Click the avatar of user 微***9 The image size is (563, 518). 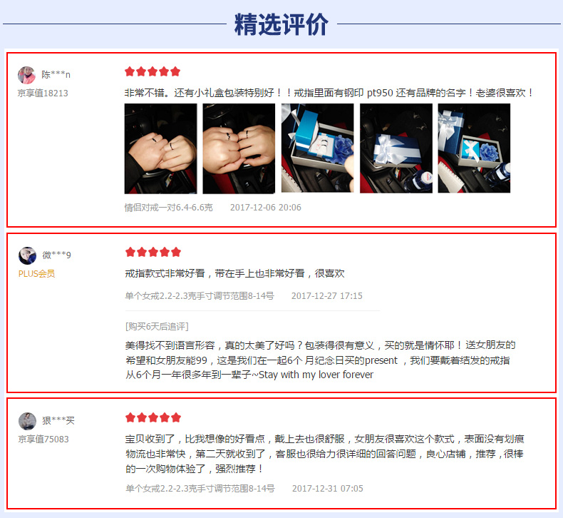click(x=27, y=255)
